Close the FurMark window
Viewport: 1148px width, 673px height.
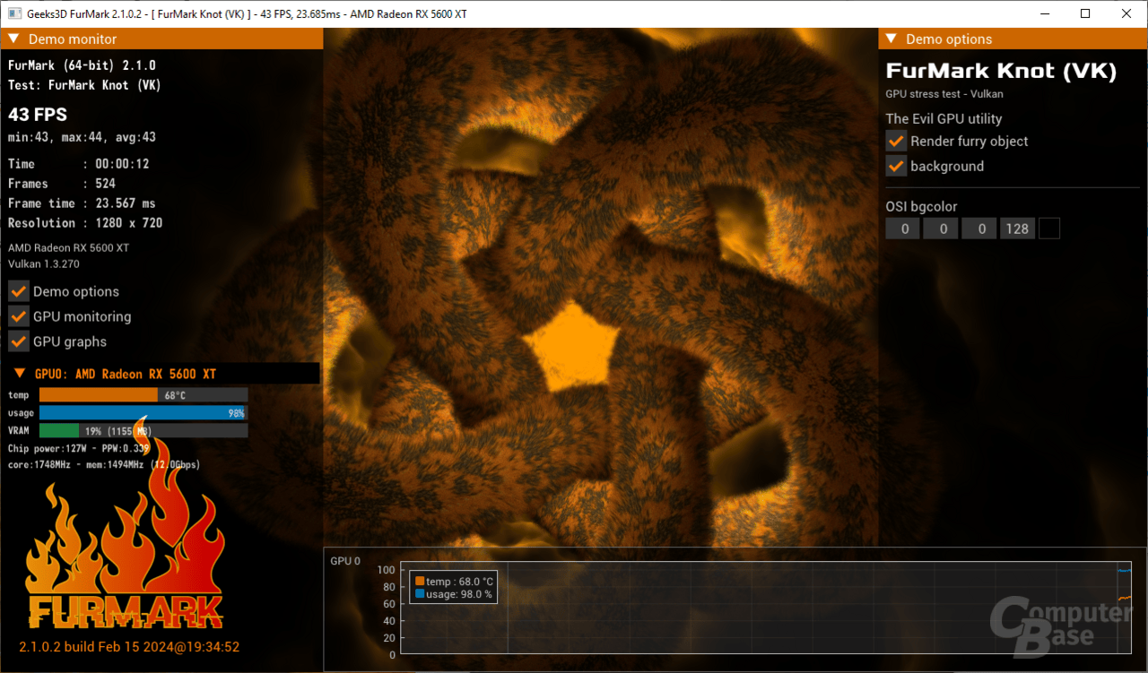(x=1127, y=13)
